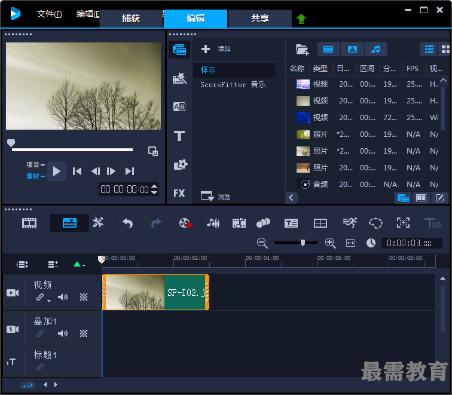Open the Media library panel icon

coord(179,50)
